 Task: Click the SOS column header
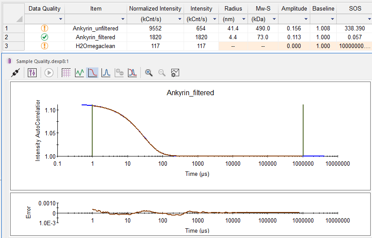[354, 9]
